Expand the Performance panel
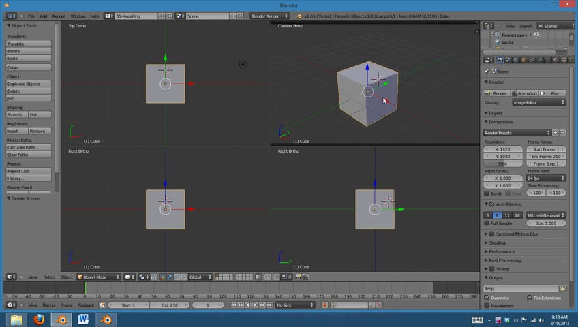 (501, 251)
